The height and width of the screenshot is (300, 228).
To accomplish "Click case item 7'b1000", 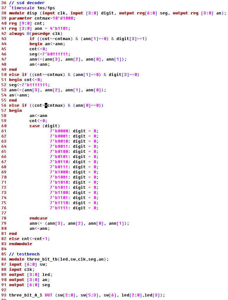I will [74, 172].
